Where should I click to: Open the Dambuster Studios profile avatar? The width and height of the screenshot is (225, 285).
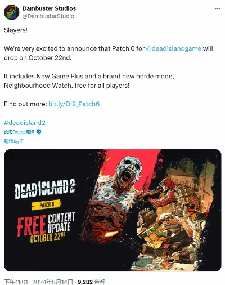coord(12,12)
